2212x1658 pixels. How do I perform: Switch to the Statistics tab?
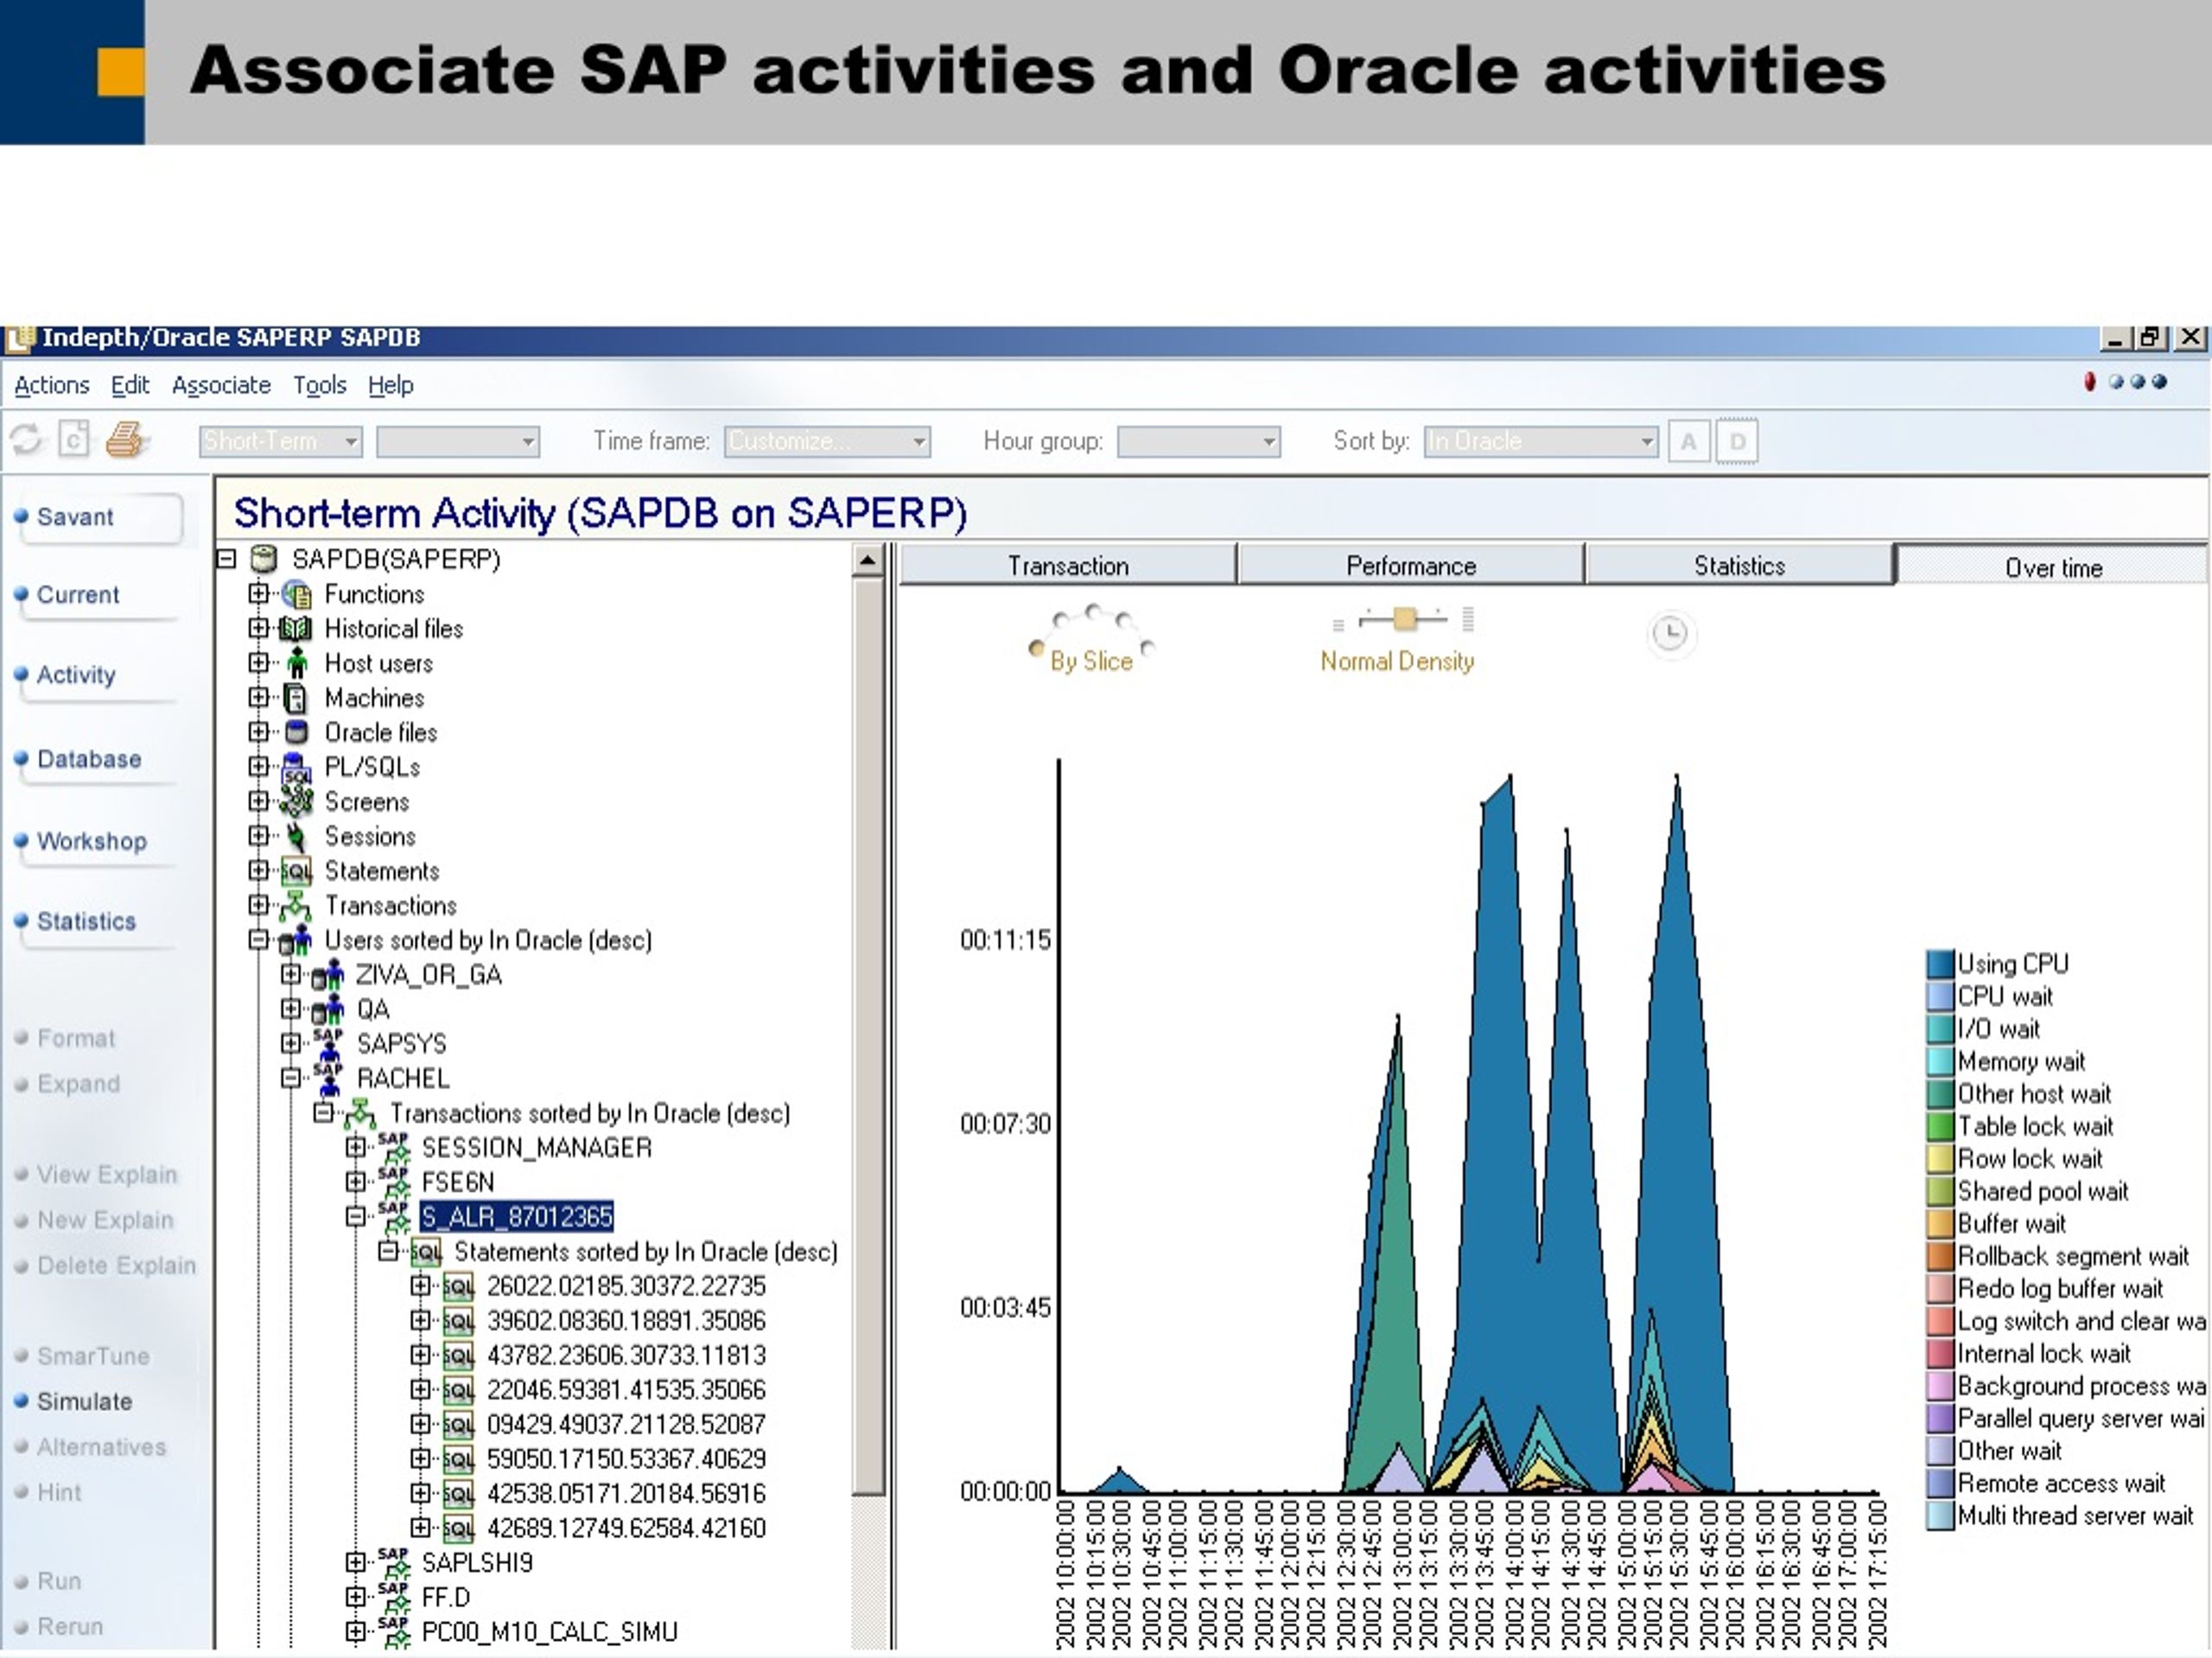[1739, 566]
